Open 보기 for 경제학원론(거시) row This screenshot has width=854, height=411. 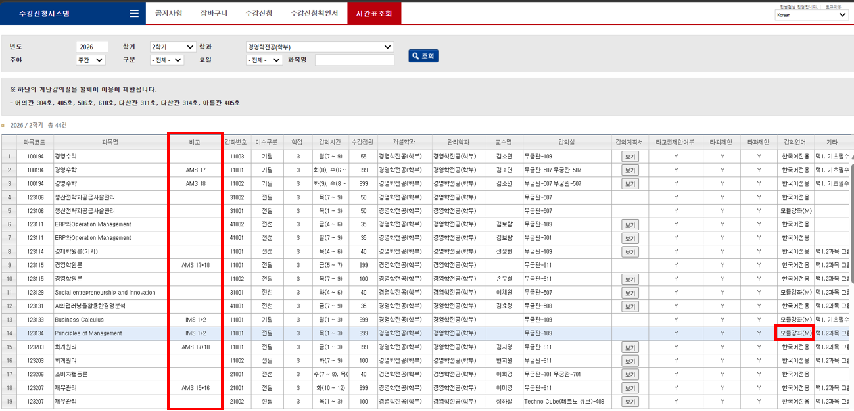tap(630, 252)
